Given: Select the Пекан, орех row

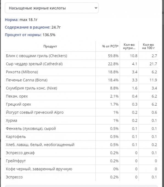Looking at the screenshot, I should (x=81, y=96).
